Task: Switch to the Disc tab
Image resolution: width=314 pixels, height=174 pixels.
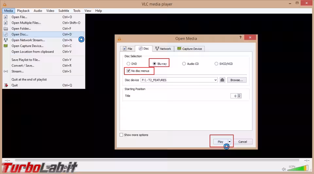Action: tap(144, 49)
